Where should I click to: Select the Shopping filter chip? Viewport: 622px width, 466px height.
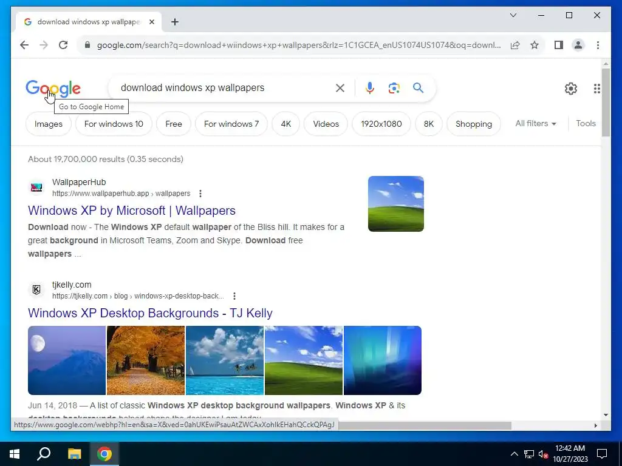click(474, 124)
